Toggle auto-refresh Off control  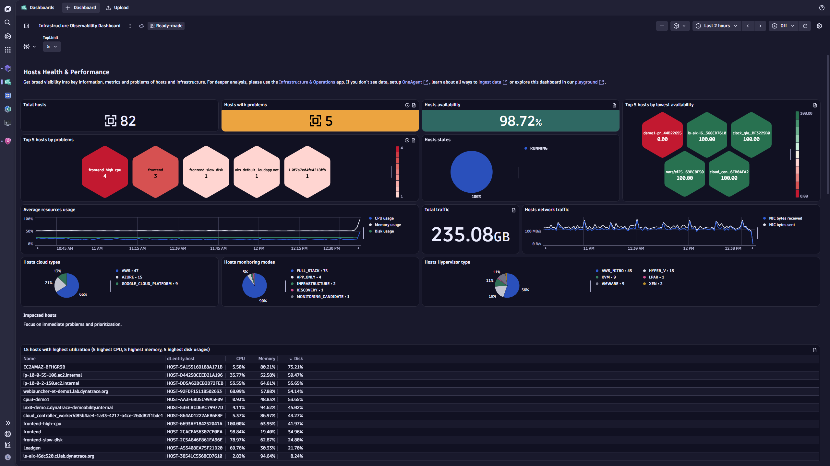click(x=783, y=26)
